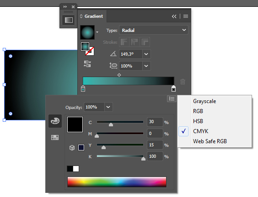Expand the angle 149,3° dropdown arrow

pos(146,54)
